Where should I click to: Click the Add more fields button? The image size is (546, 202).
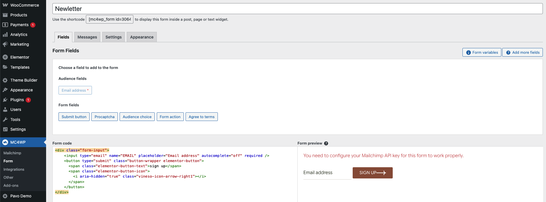(522, 52)
